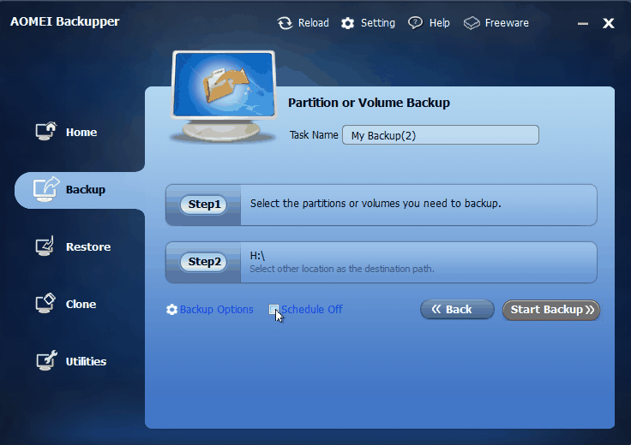Click the Help speech bubble icon
The width and height of the screenshot is (631, 445).
tap(415, 23)
